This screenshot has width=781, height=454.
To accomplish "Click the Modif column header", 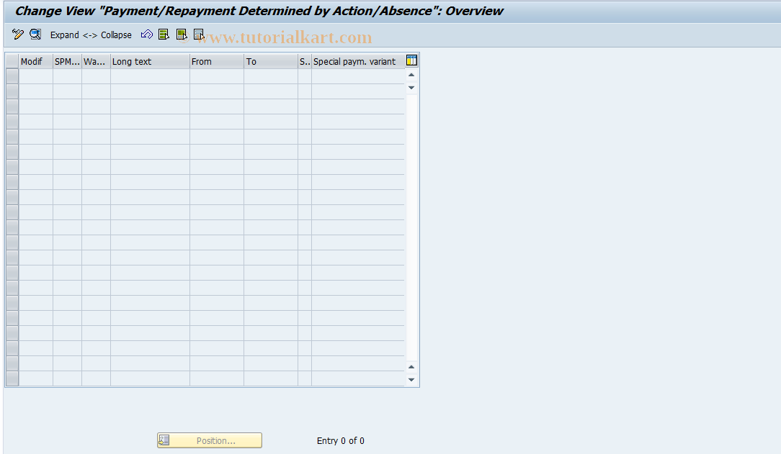I will 36,61.
